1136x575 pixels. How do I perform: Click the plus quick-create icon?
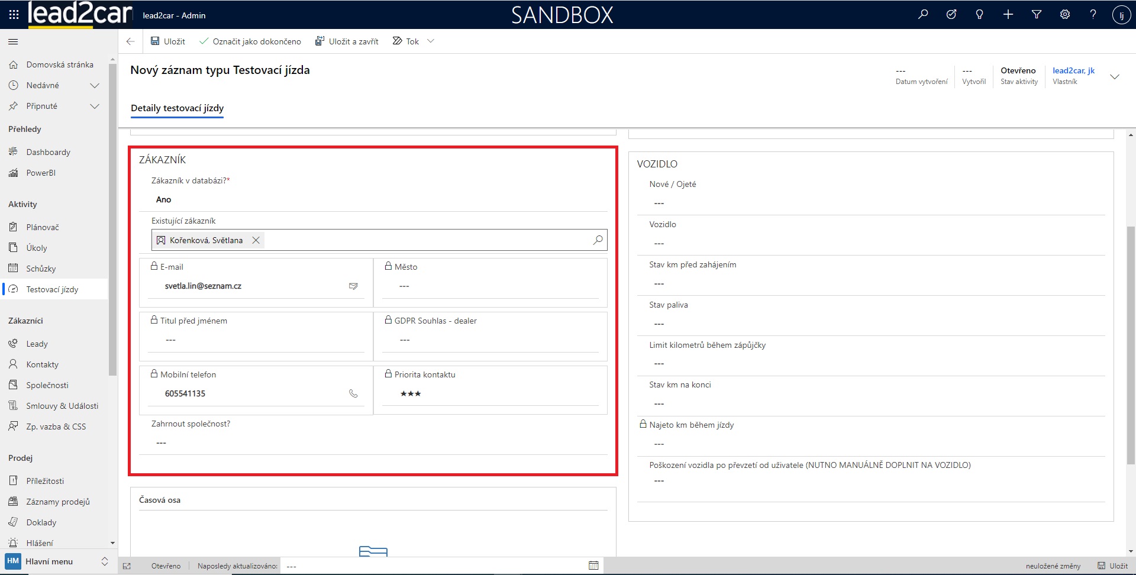pos(1008,15)
